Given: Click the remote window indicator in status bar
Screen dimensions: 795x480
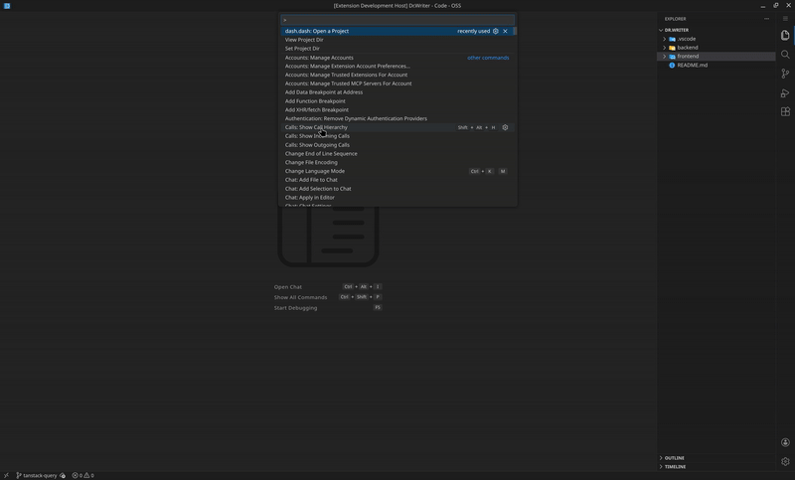Looking at the screenshot, I should (6, 475).
